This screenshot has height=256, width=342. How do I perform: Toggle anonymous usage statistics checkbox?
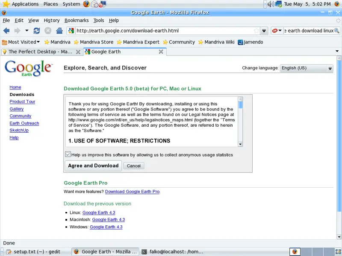click(x=68, y=154)
